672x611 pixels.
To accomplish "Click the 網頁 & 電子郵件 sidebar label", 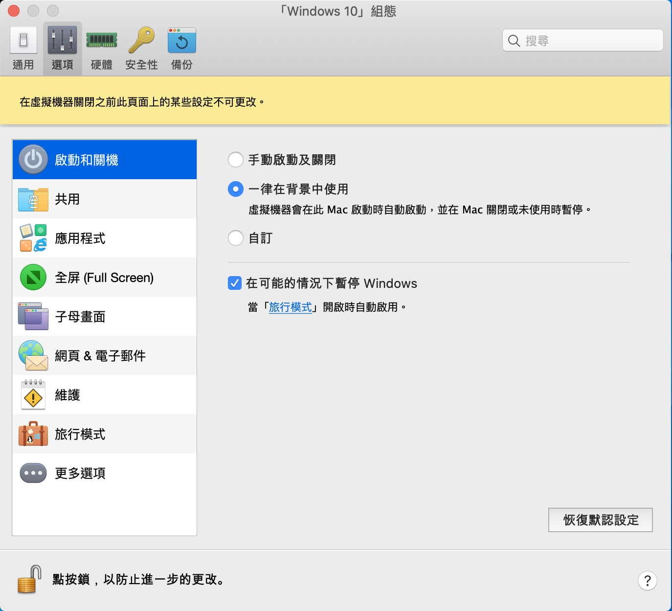I will click(100, 356).
